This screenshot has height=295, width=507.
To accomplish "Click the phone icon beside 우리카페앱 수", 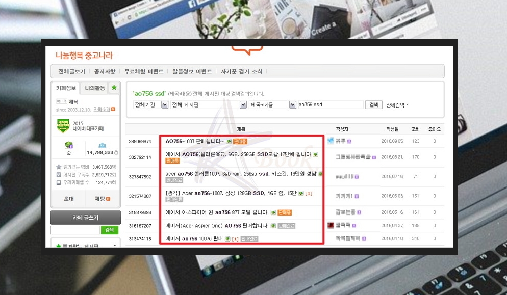I will click(x=59, y=182).
